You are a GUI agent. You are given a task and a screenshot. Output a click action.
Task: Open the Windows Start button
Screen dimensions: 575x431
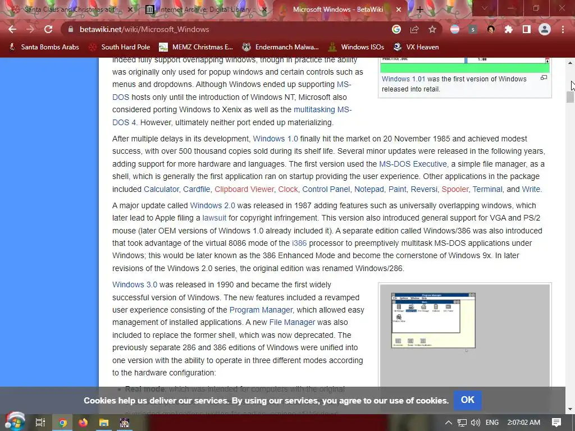click(x=15, y=421)
